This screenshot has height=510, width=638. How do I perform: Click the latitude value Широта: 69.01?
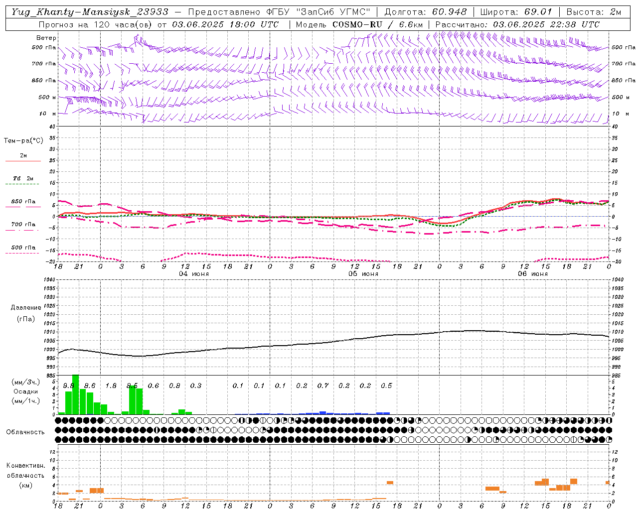point(516,12)
